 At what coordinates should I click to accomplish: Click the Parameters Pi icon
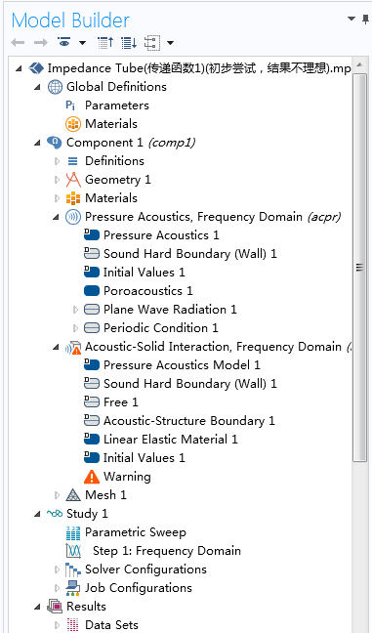70,105
